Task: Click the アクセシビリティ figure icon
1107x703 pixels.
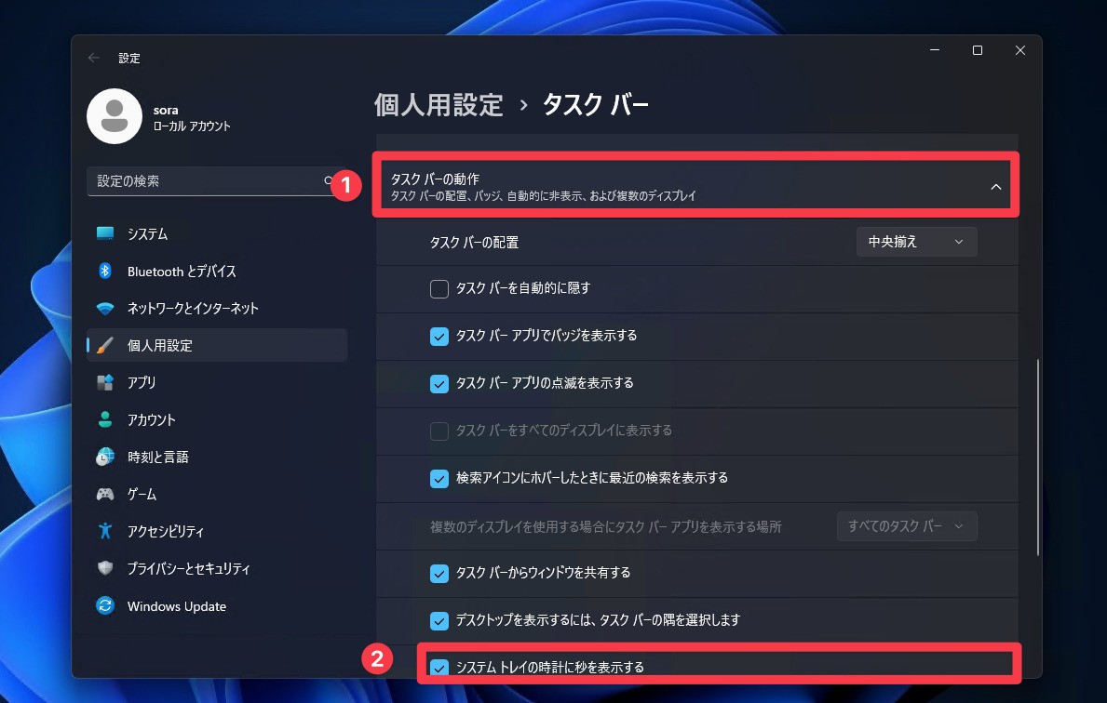Action: pos(105,531)
